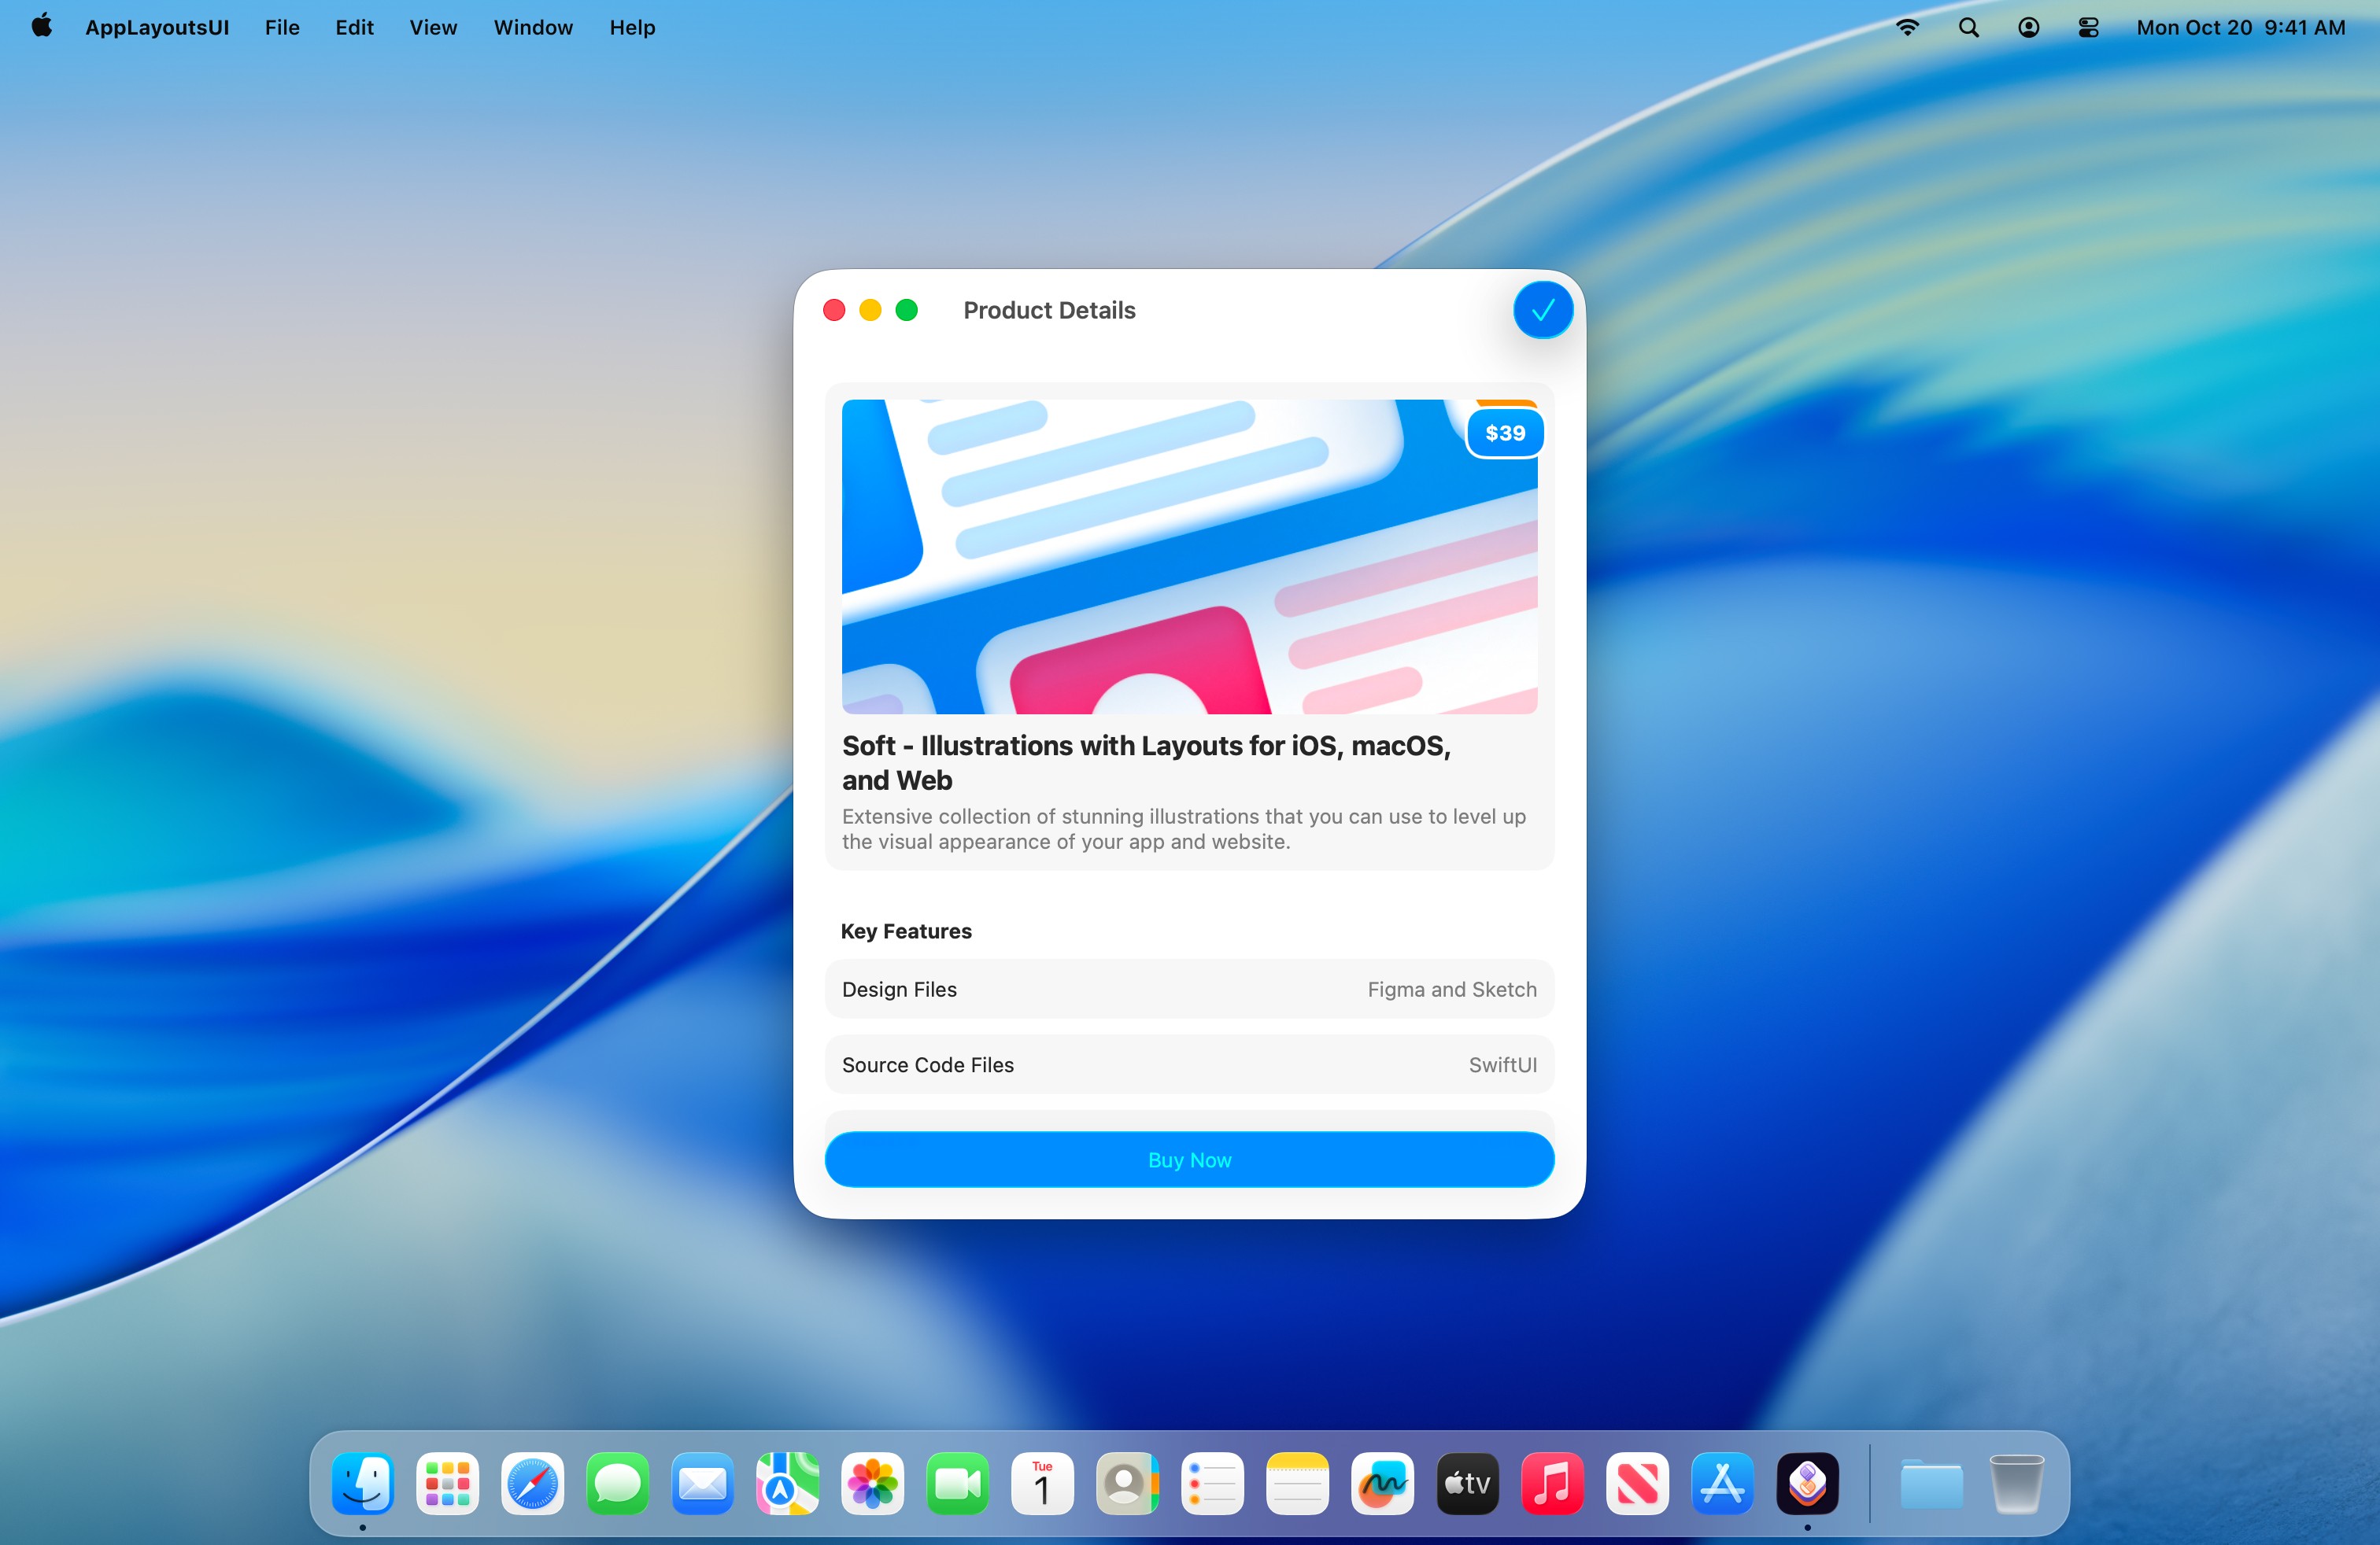Screen dimensions: 2380x1545
Task: Click the SwiftUI value text
Action: (x=1502, y=1065)
